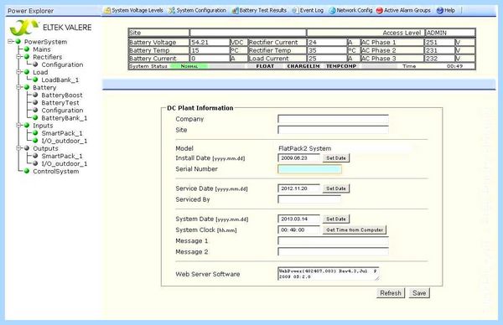Click the green dot beside I/O_outdoor_1 under Inputs
Viewport: 503px width, 325px height.
(x=35, y=141)
